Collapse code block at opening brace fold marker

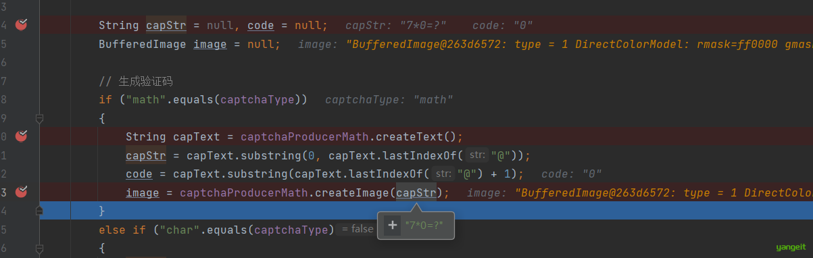coord(39,118)
